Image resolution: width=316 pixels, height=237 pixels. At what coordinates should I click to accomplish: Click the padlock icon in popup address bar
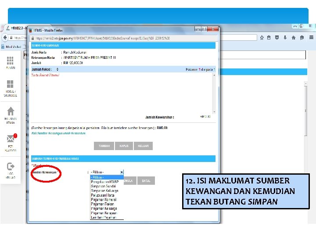(x=32, y=38)
